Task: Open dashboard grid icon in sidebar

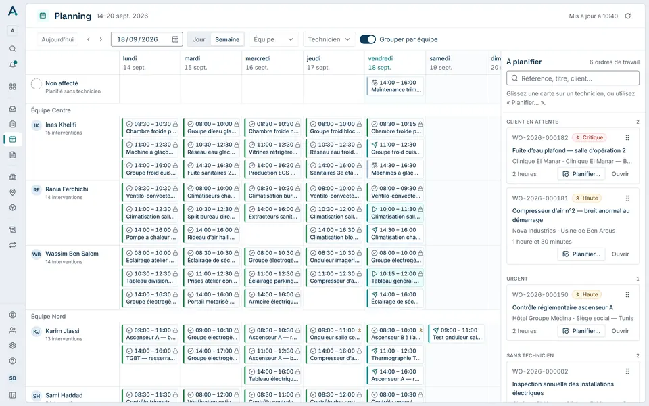Action: pyautogui.click(x=12, y=87)
